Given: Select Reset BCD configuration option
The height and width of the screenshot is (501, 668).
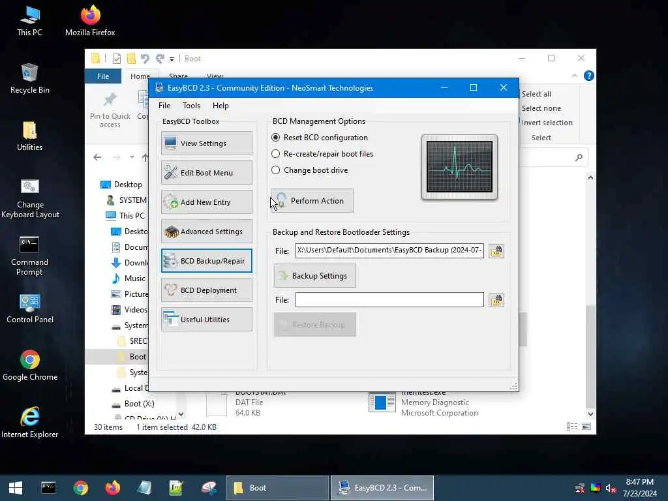Looking at the screenshot, I should [x=320, y=138].
